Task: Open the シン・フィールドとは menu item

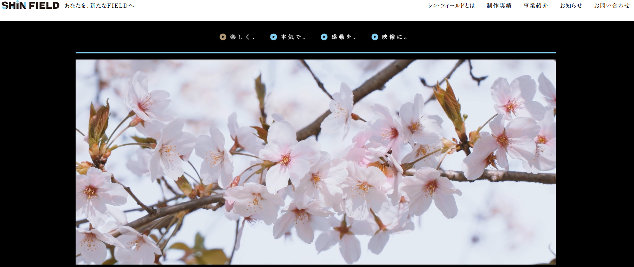Action: (x=451, y=6)
